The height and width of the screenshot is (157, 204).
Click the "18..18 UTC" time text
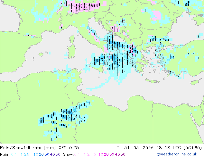coord(169,148)
